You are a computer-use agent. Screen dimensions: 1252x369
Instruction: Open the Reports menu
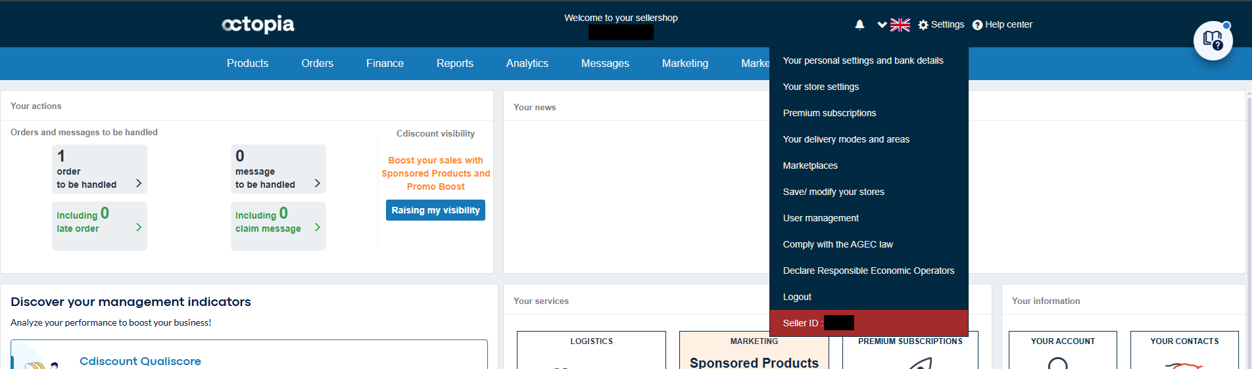[x=455, y=64]
